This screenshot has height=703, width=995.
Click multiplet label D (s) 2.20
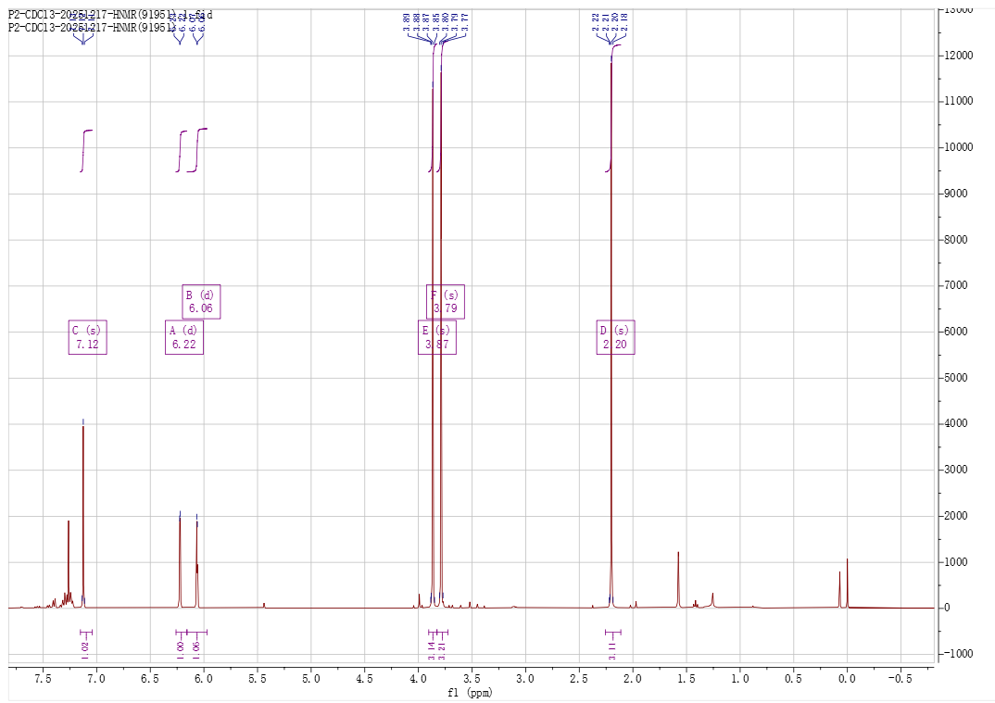click(614, 337)
